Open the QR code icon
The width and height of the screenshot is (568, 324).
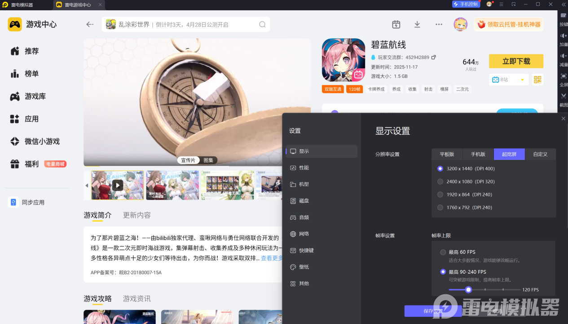[x=537, y=80]
